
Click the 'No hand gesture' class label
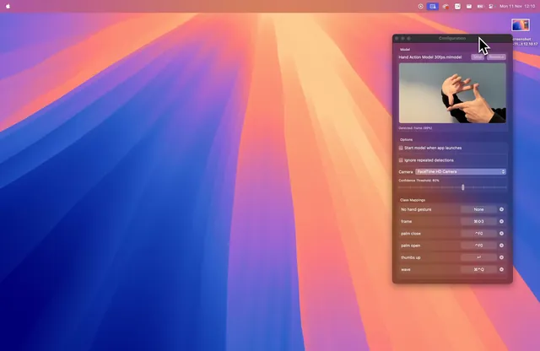(416, 209)
